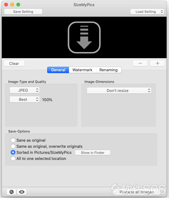Viewport: 169px width, 198px height.
Task: Click the "Image-Type and Quality" label
Action: 27,82
